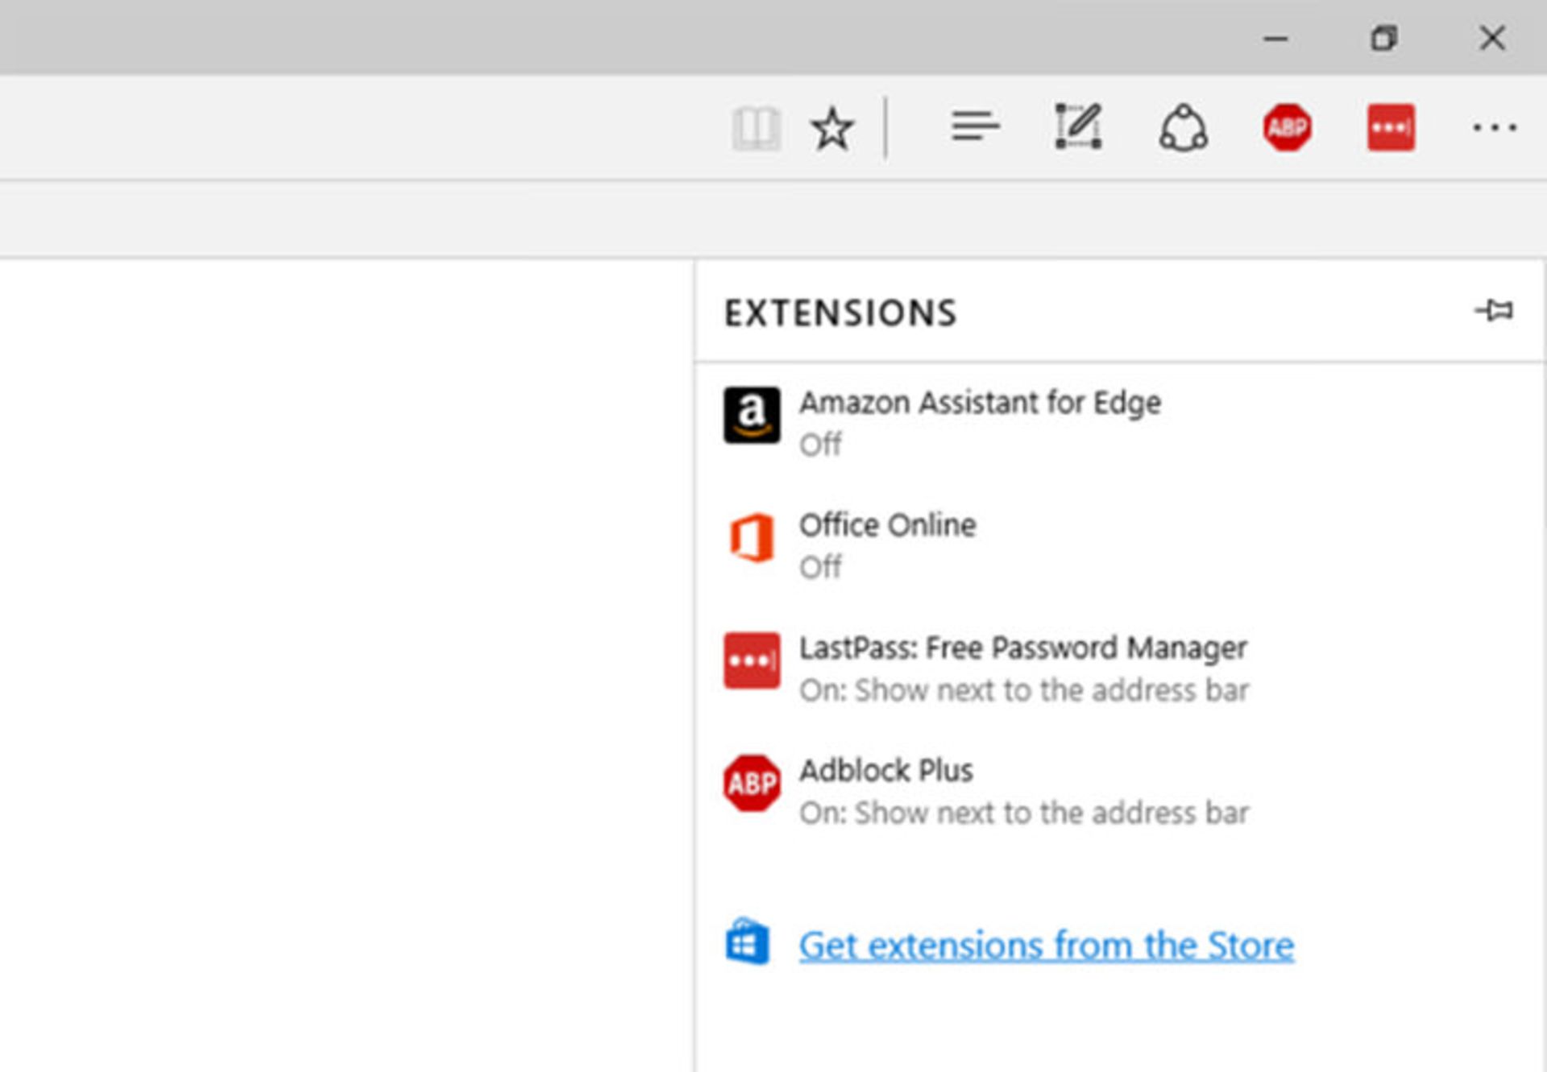Select Office Online extension entry
Screen dimensions: 1547x1072
point(887,525)
